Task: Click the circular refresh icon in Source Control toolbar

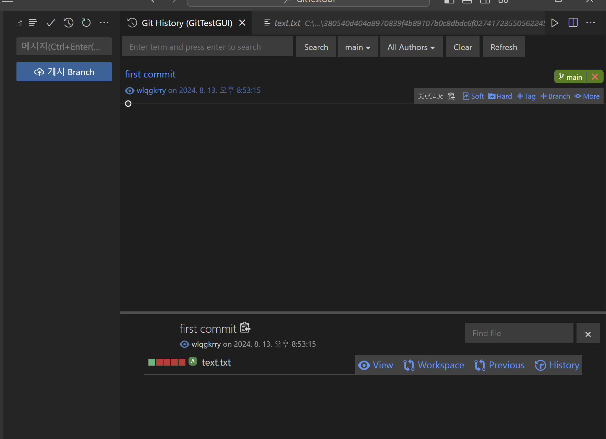Action: pyautogui.click(x=86, y=23)
